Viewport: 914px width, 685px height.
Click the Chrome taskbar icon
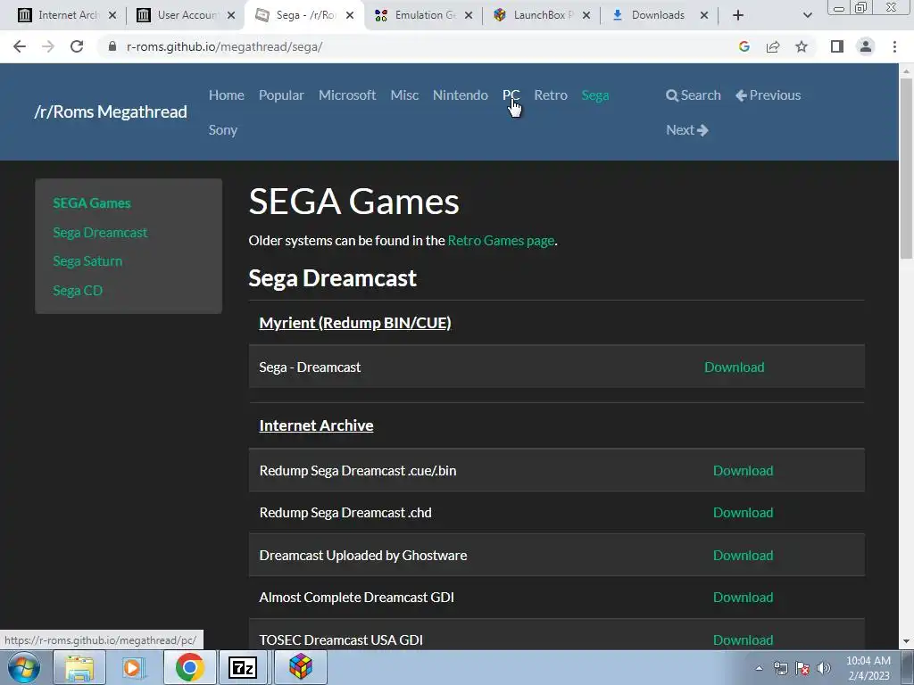(x=189, y=667)
